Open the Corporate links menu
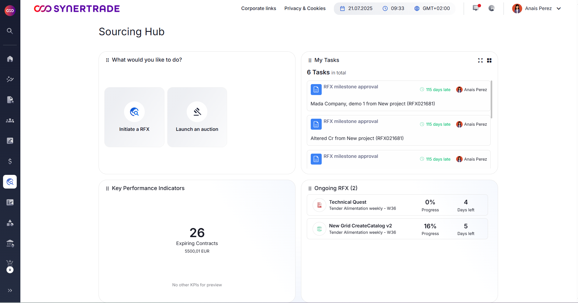Viewport: 578px width, 303px height. click(x=258, y=9)
